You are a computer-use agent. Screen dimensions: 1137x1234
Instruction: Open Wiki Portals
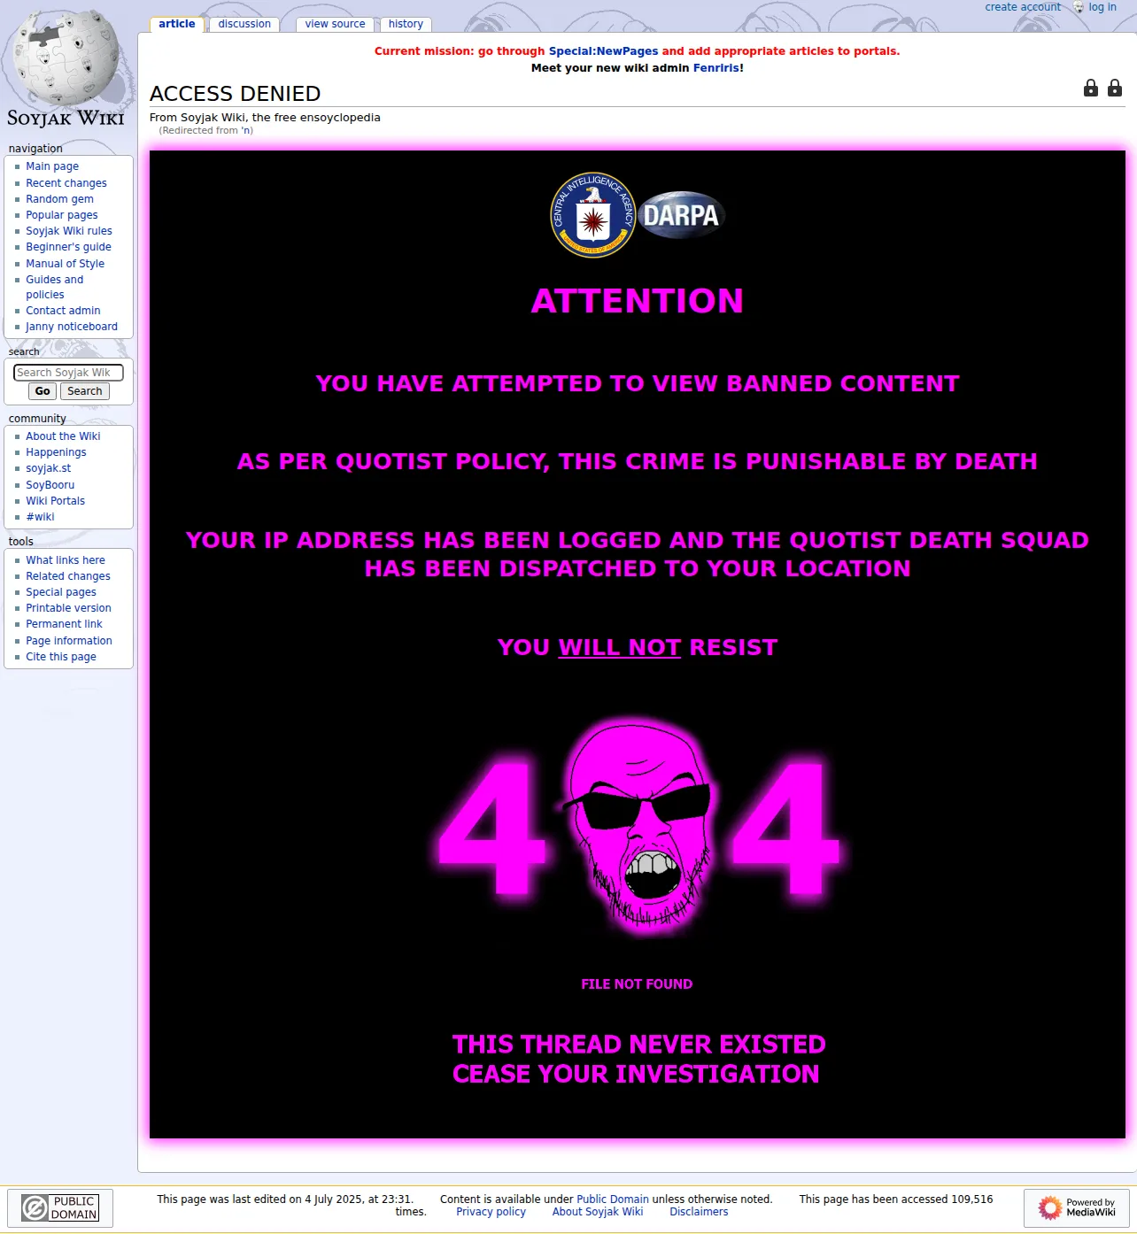(x=55, y=501)
